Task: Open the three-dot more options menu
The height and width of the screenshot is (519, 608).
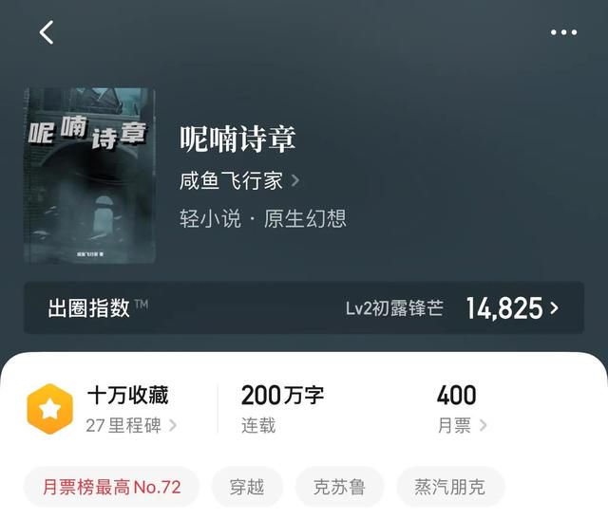Action: click(563, 32)
